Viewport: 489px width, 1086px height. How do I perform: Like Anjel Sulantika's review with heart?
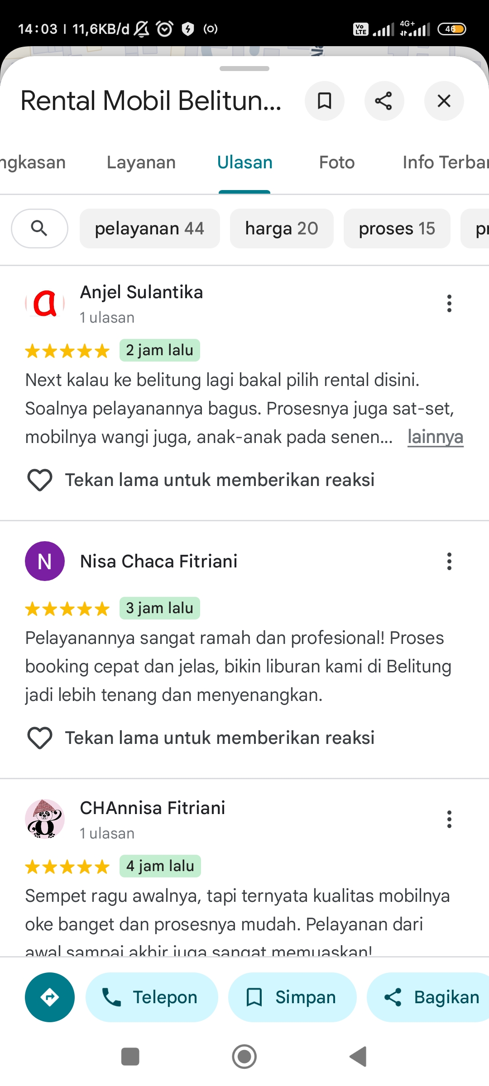(x=40, y=480)
